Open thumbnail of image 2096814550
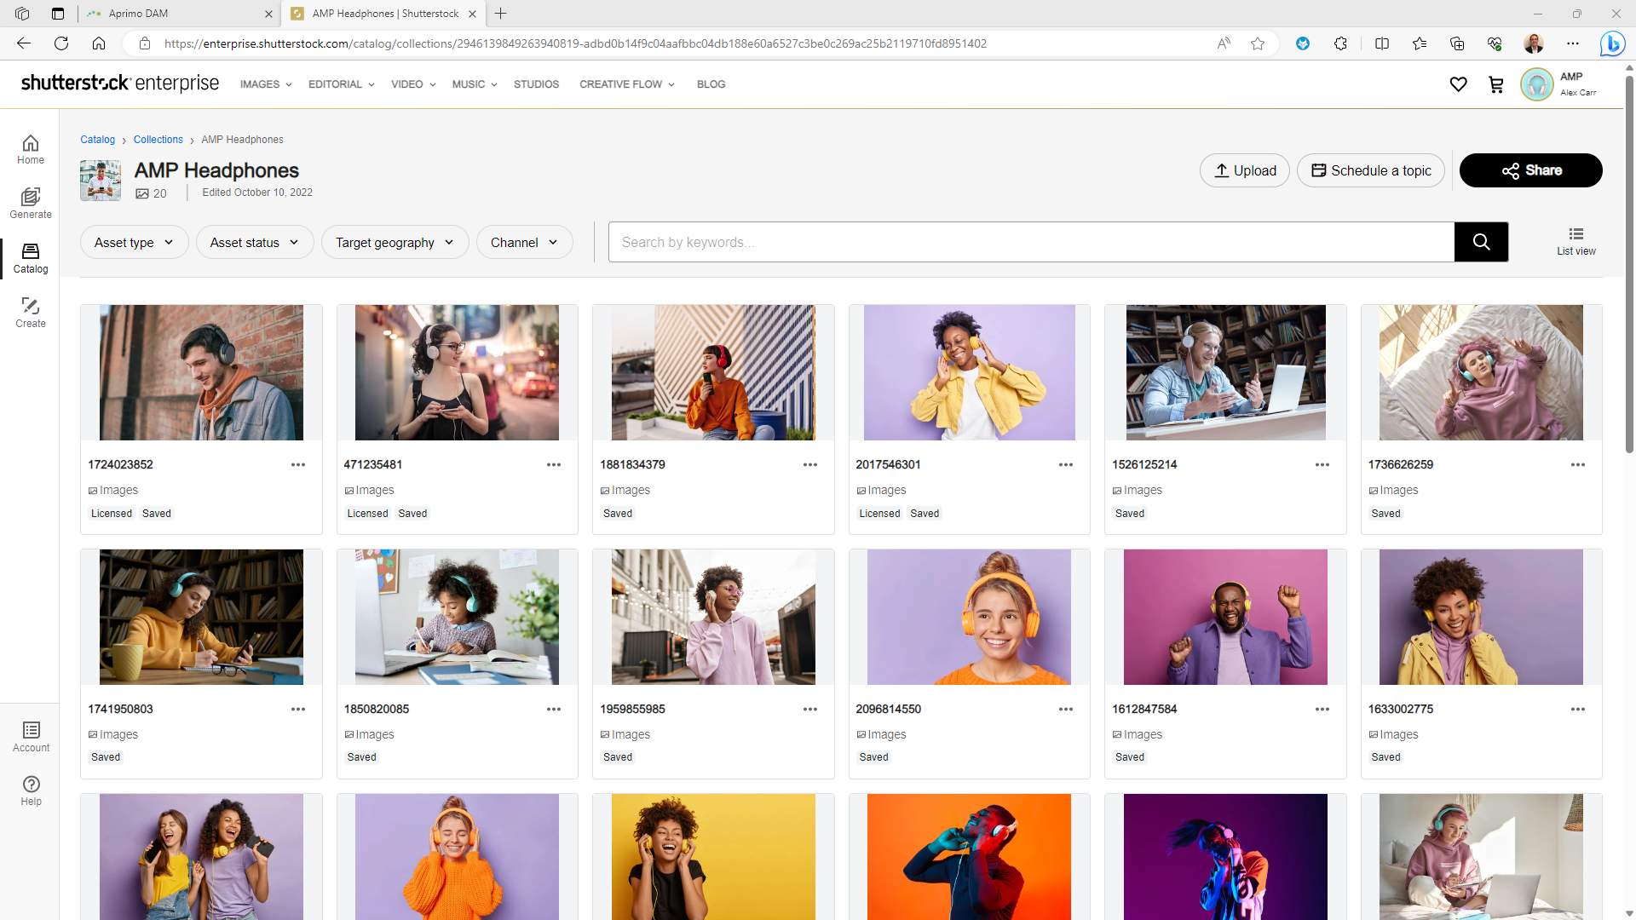 click(969, 617)
